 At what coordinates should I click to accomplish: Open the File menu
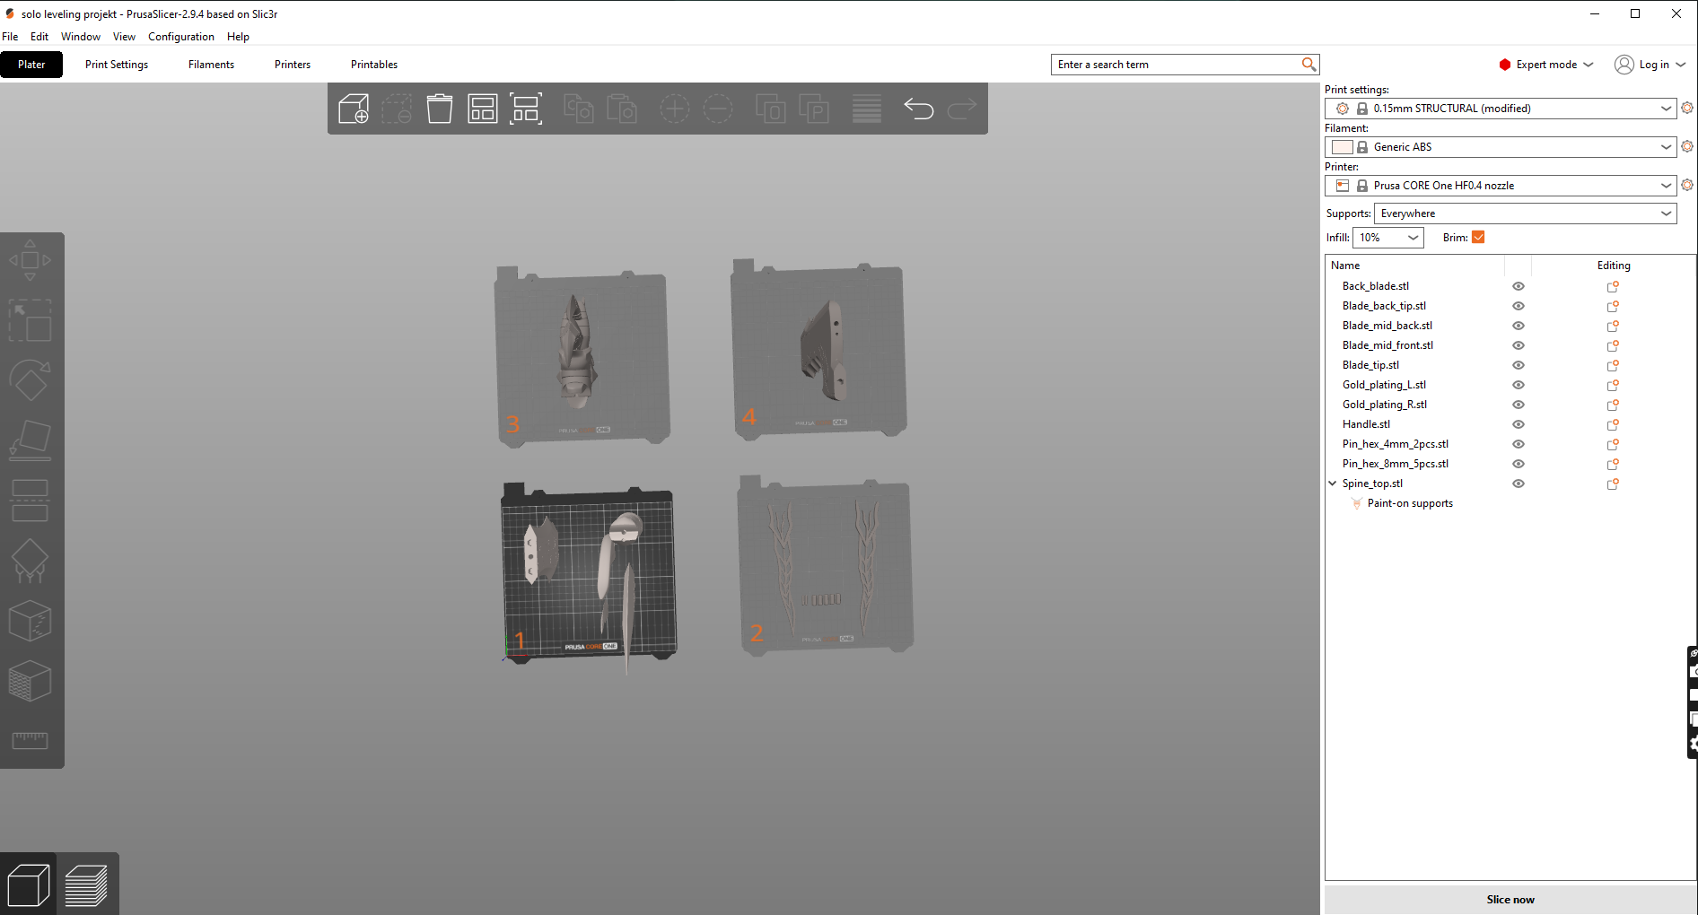(10, 37)
